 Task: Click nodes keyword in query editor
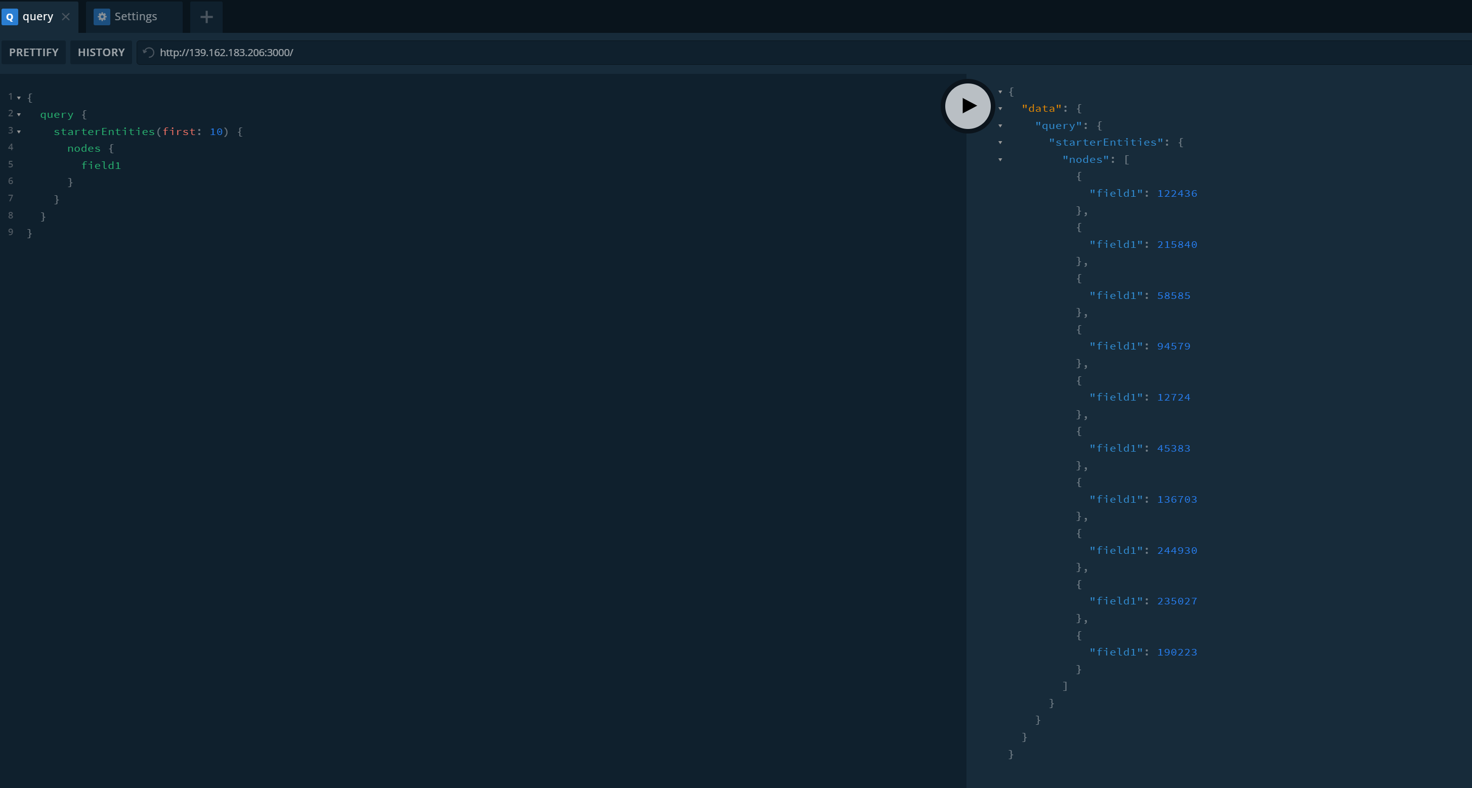[84, 149]
